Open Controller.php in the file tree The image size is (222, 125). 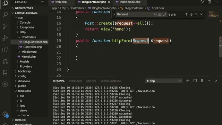click(32, 47)
